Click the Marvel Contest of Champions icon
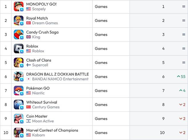 pos(19,133)
